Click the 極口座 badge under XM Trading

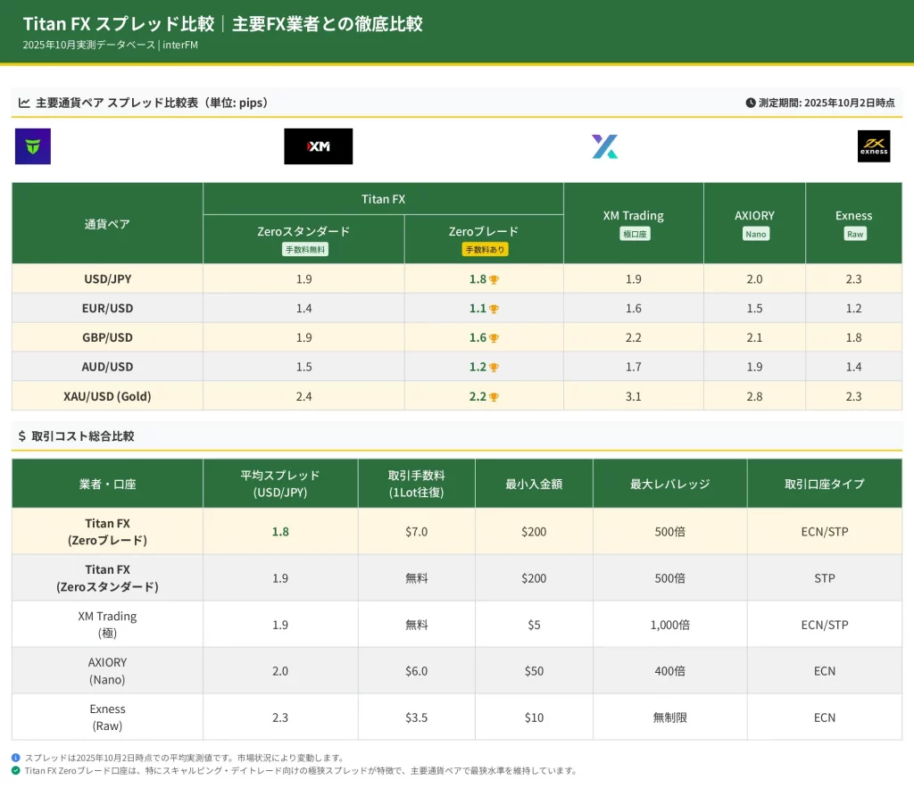coord(633,234)
